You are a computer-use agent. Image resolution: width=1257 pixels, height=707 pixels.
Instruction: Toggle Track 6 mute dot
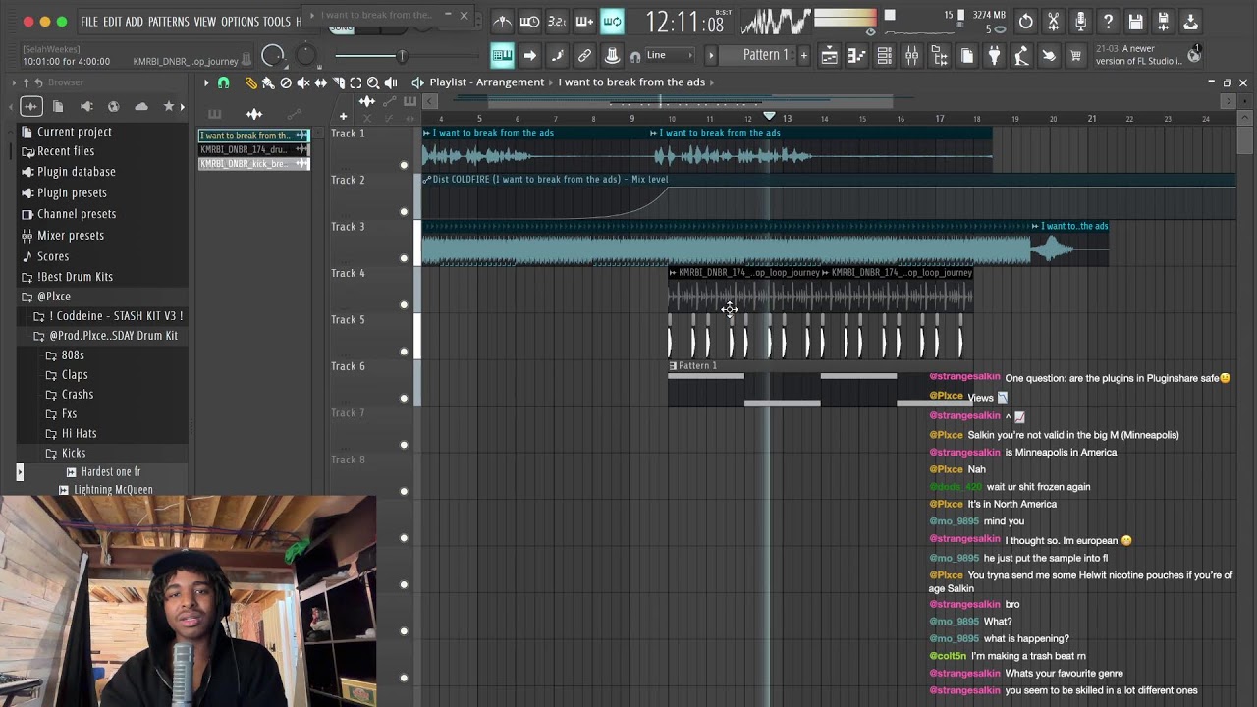(x=404, y=399)
